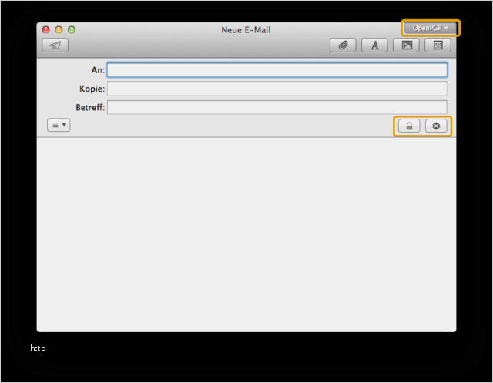Focus the An recipient field
This screenshot has width=493, height=383.
pos(277,70)
